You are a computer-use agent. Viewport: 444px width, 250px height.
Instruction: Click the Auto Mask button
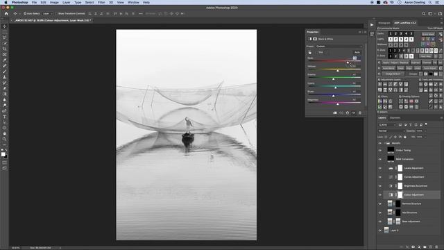(388, 68)
